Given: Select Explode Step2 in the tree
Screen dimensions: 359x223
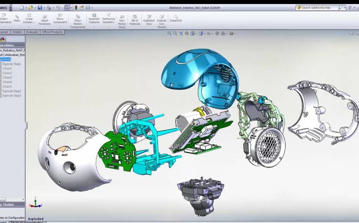Looking at the screenshot, I should (x=12, y=91).
